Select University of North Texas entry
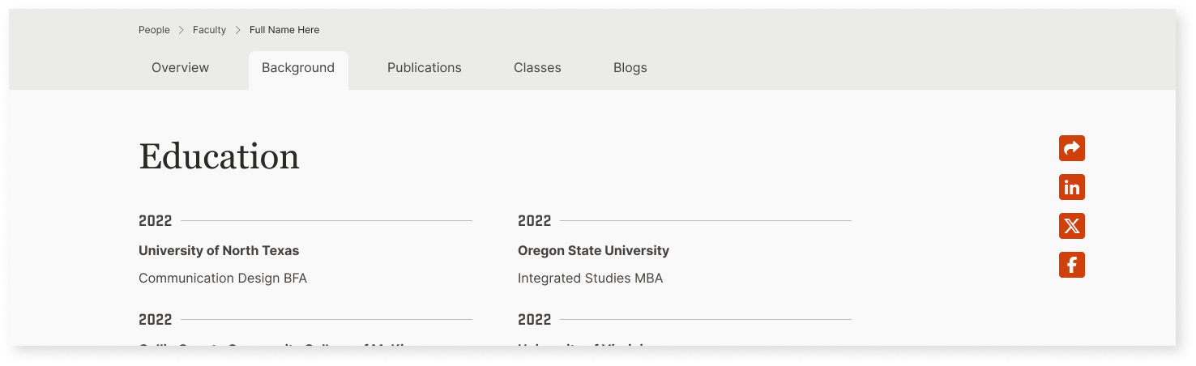The image size is (1196, 366). [219, 251]
